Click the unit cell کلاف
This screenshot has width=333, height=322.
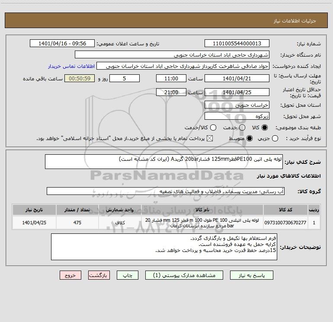(x=120, y=223)
